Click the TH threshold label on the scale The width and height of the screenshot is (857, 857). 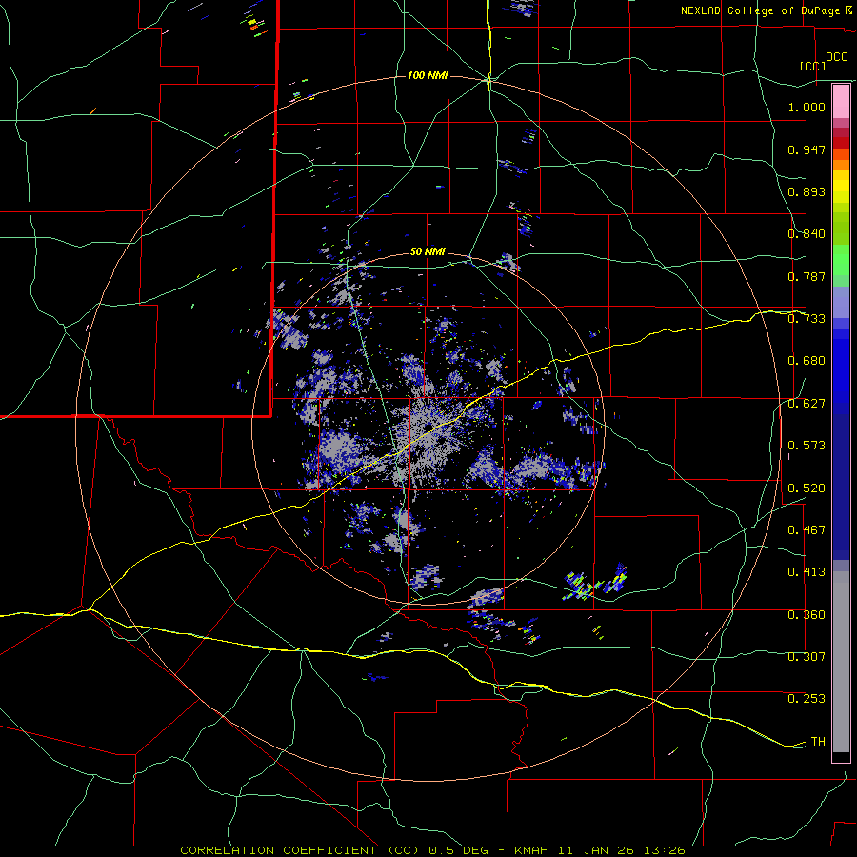coord(818,742)
